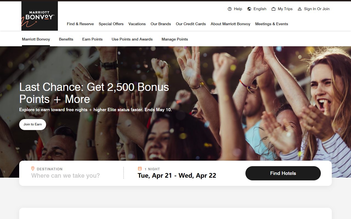The height and width of the screenshot is (219, 351).
Task: Open the Special Offers menu
Action: tap(111, 24)
